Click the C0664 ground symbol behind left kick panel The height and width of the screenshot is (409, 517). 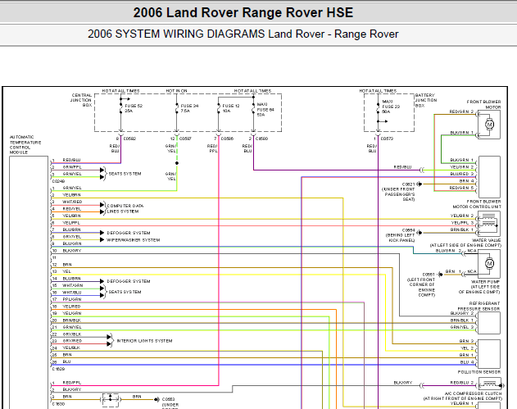419,233
